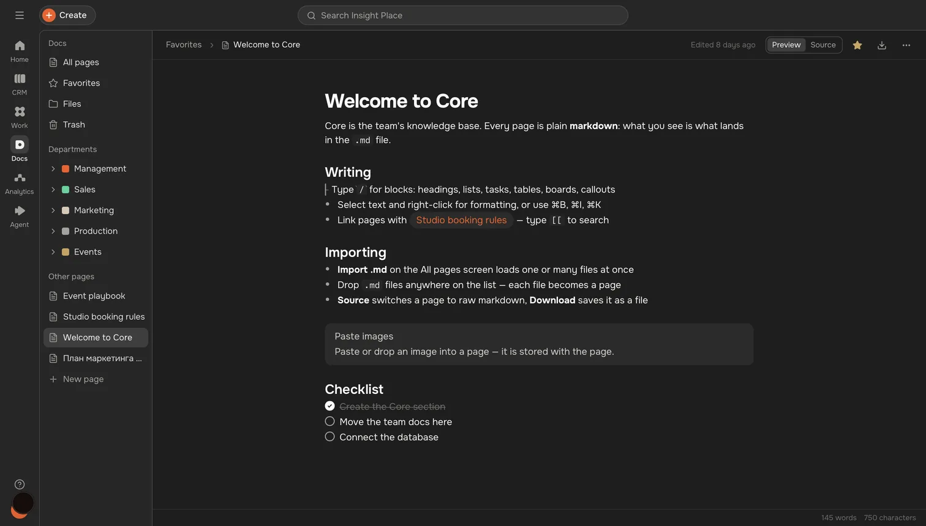Click the Search Insight Place field
This screenshot has width=926, height=526.
pos(463,15)
